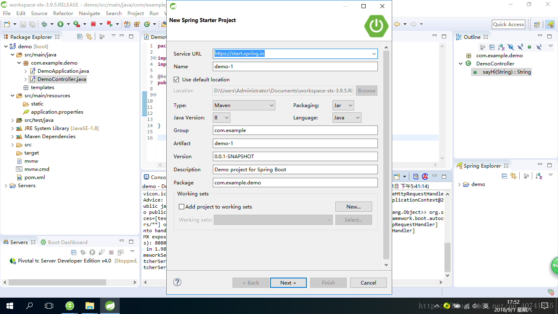The image size is (558, 314).
Task: Click the Servers view horizontal scrollbar
Action: point(57,282)
